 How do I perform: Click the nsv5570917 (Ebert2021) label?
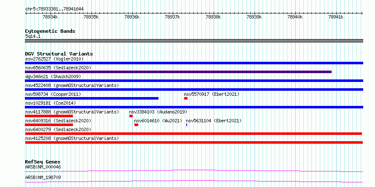coord(212,94)
